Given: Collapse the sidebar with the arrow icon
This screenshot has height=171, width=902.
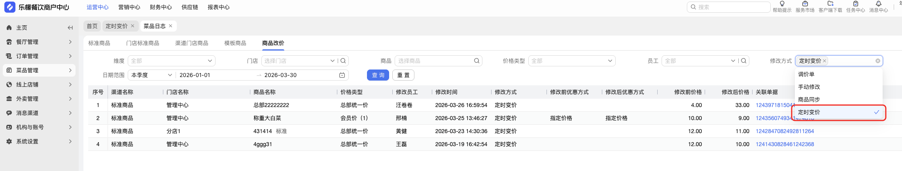Looking at the screenshot, I should pos(70,28).
